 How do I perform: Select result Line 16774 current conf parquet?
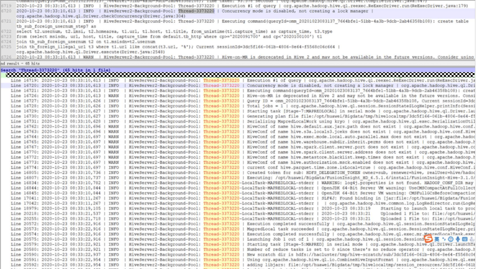tap(238, 167)
